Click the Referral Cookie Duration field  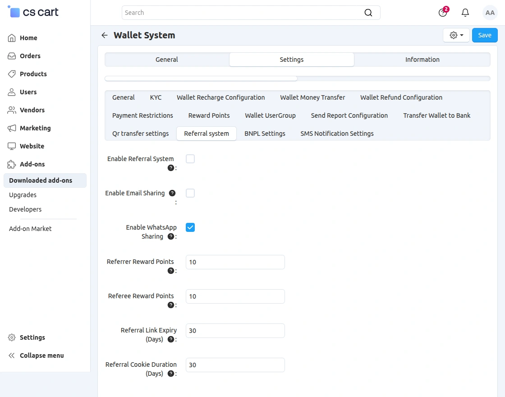tap(235, 365)
